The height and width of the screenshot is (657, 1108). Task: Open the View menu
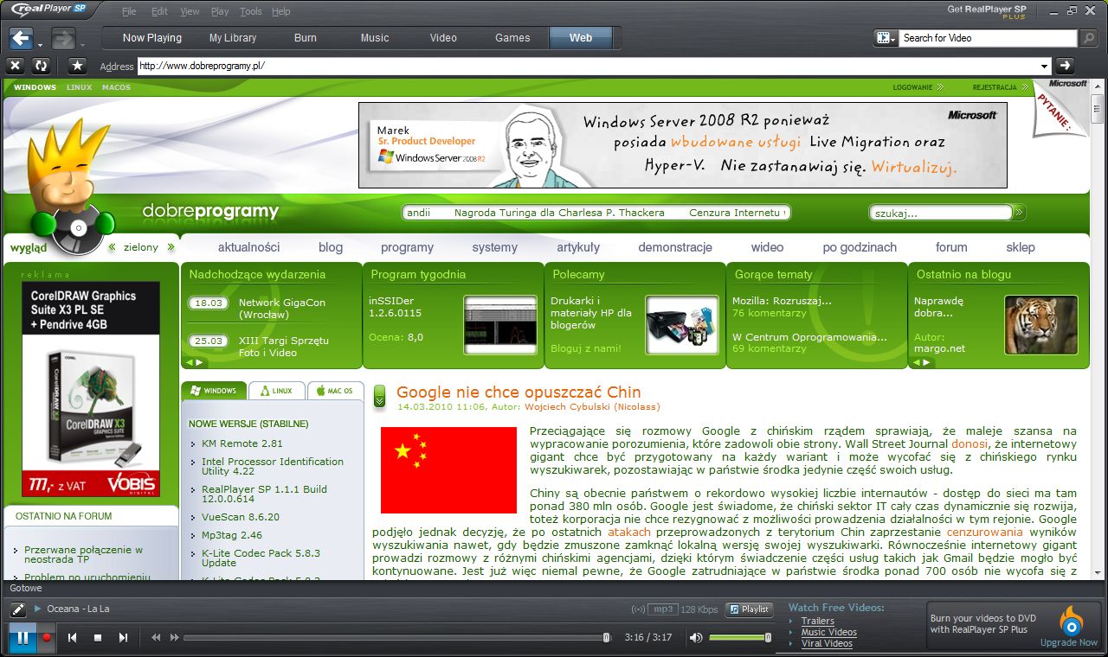[190, 12]
